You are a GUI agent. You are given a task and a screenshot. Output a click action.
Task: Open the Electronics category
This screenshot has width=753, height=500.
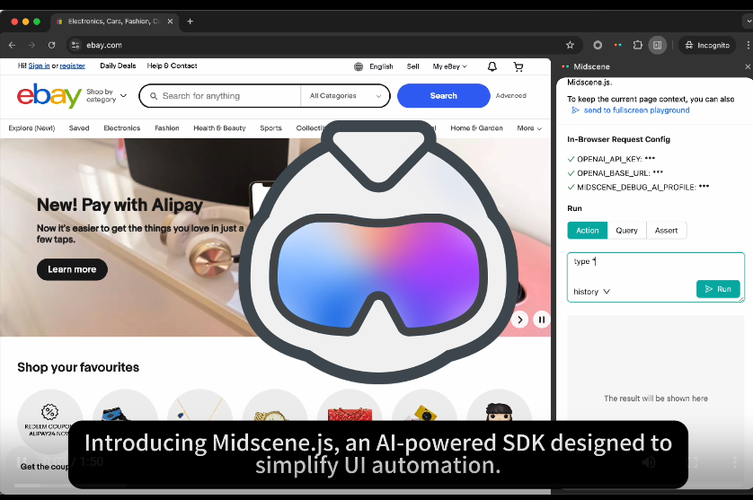122,128
